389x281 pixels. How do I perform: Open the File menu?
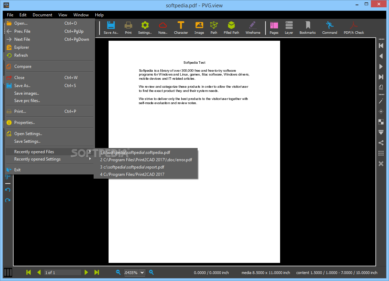(x=10, y=15)
